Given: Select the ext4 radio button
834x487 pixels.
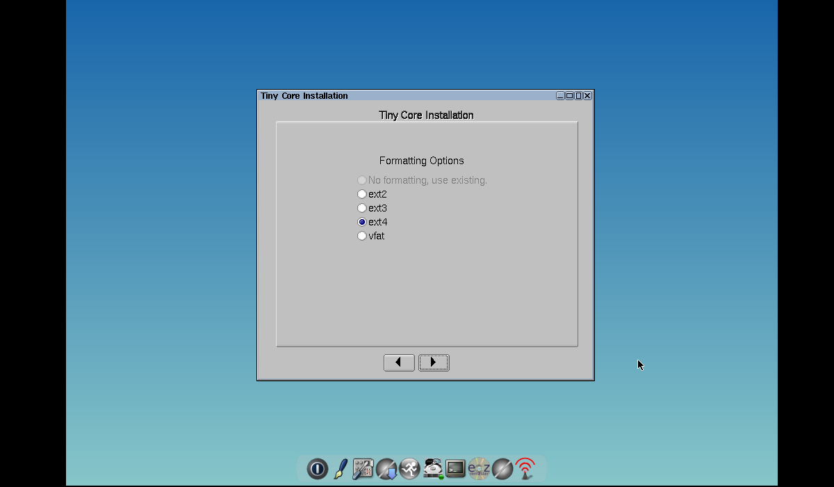Looking at the screenshot, I should [362, 222].
